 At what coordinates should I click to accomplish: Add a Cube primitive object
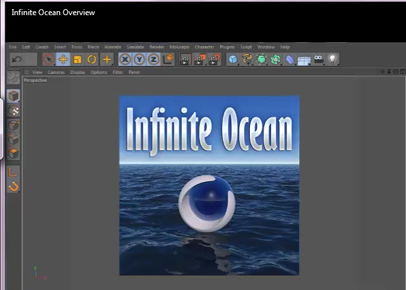tap(233, 59)
